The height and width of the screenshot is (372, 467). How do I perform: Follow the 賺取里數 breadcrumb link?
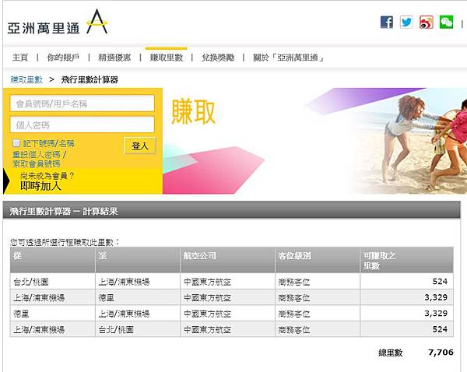click(26, 80)
